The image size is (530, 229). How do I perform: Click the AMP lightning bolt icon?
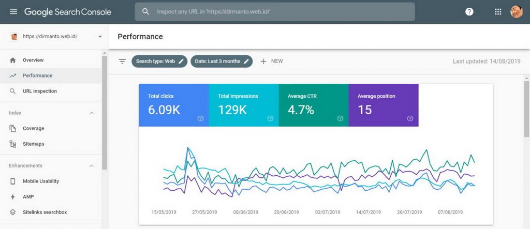coord(13,197)
